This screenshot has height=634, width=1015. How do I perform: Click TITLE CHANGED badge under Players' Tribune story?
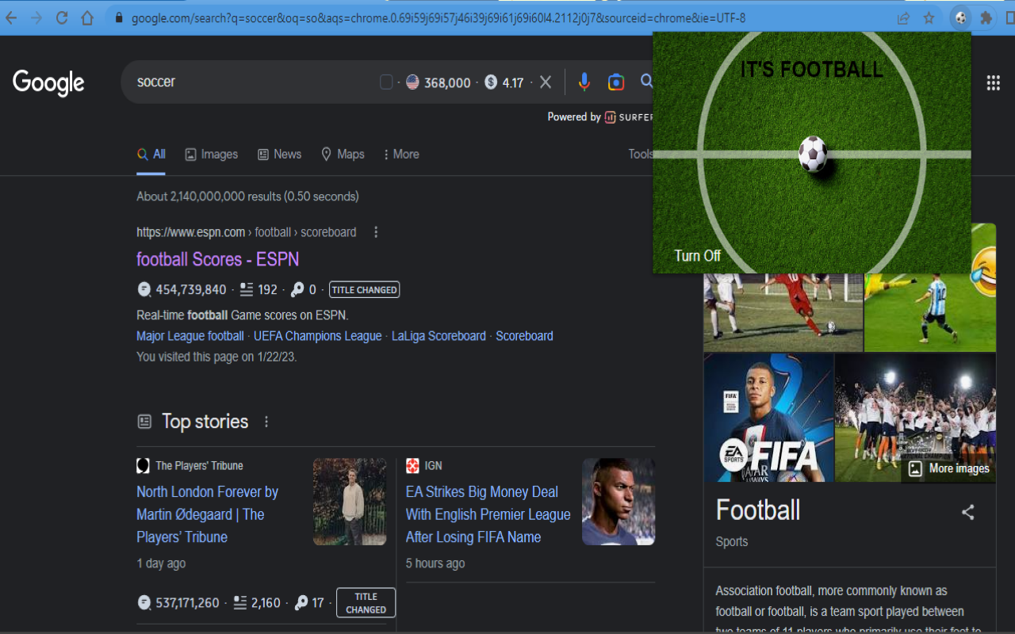coord(366,603)
